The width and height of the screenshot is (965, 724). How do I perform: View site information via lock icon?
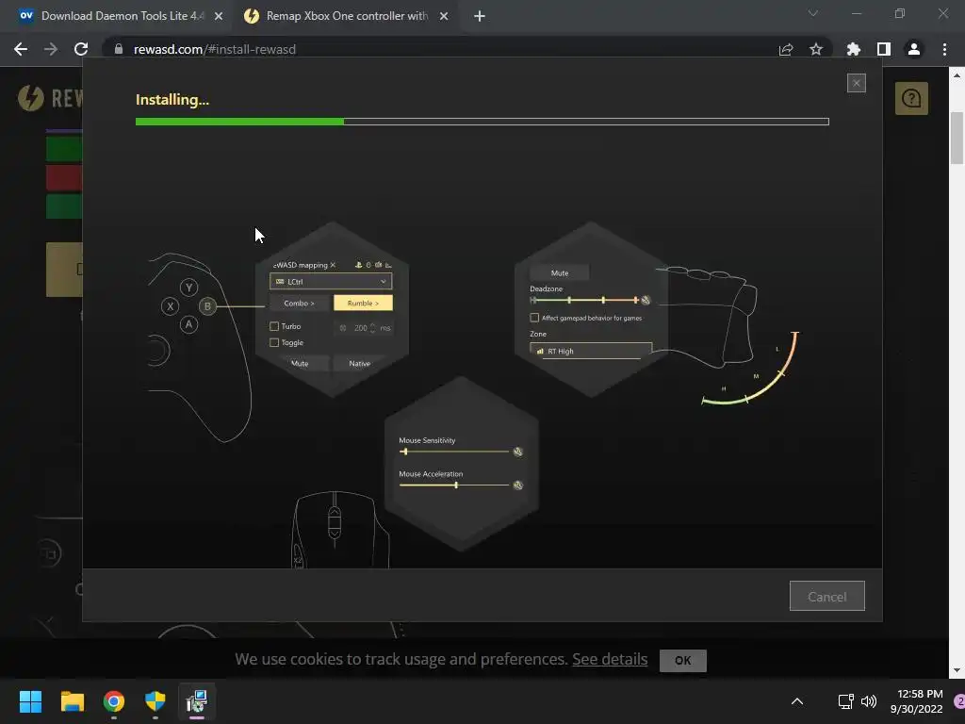point(119,49)
